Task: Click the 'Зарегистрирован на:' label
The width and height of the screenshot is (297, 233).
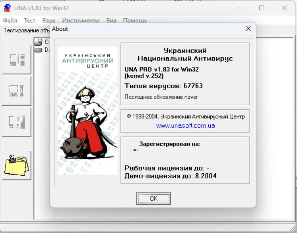Action: (170, 144)
